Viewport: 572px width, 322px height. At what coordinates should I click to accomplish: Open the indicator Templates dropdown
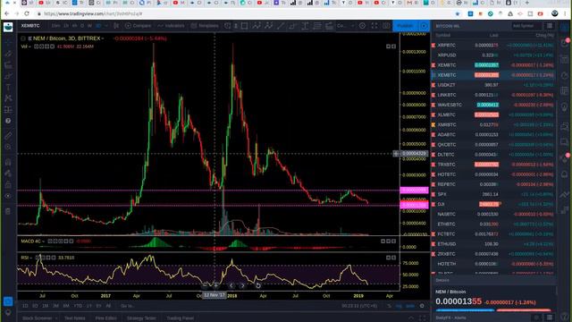[x=205, y=26]
